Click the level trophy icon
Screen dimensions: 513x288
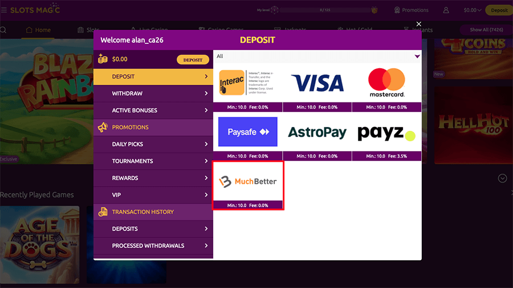374,10
